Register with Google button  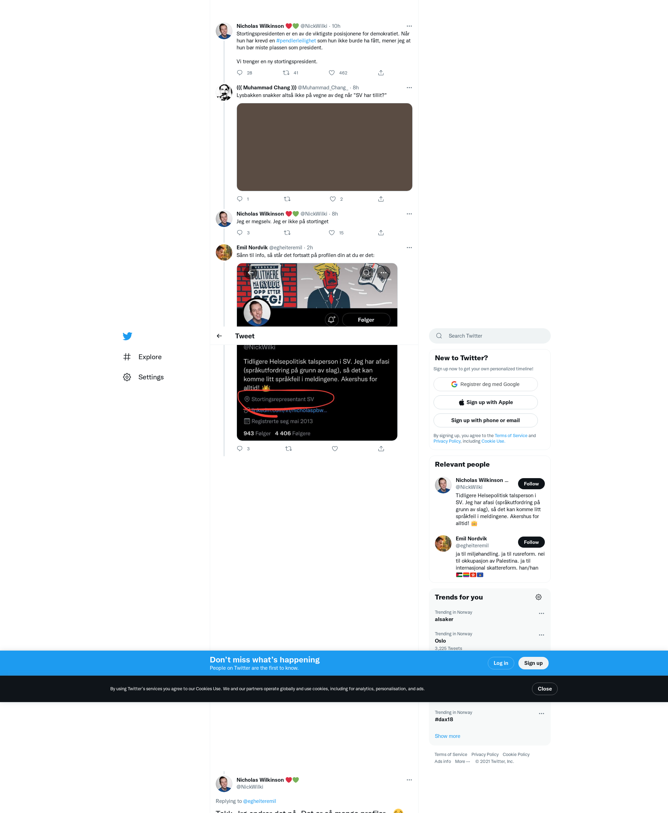[x=485, y=384]
